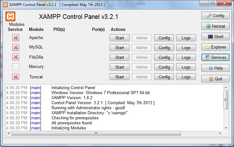Click the 'Port(s)' column header
The height and width of the screenshot is (147, 234).
(x=98, y=30)
